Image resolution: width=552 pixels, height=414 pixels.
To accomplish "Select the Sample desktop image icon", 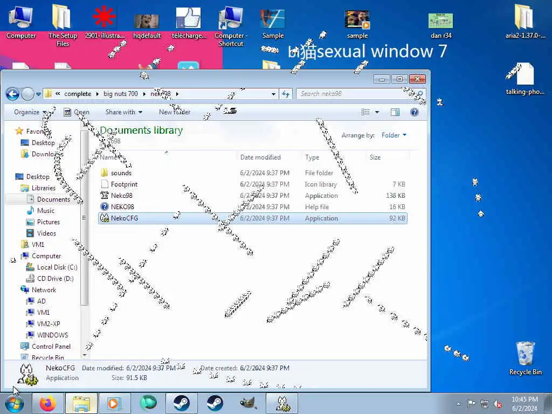I will 273,23.
